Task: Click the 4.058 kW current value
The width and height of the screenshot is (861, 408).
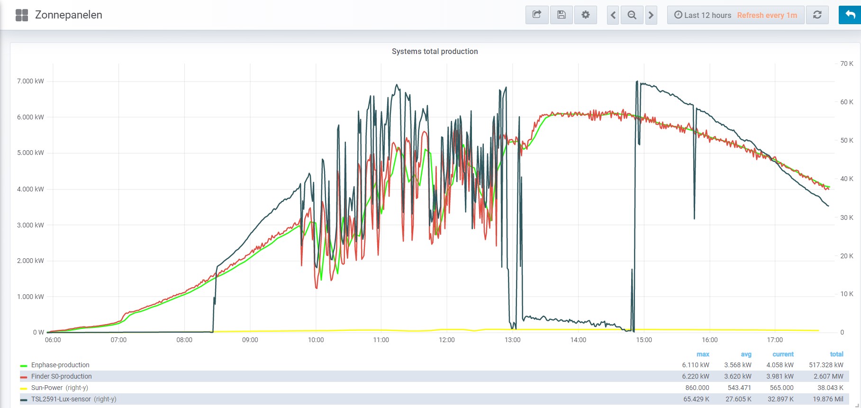Action: [779, 365]
